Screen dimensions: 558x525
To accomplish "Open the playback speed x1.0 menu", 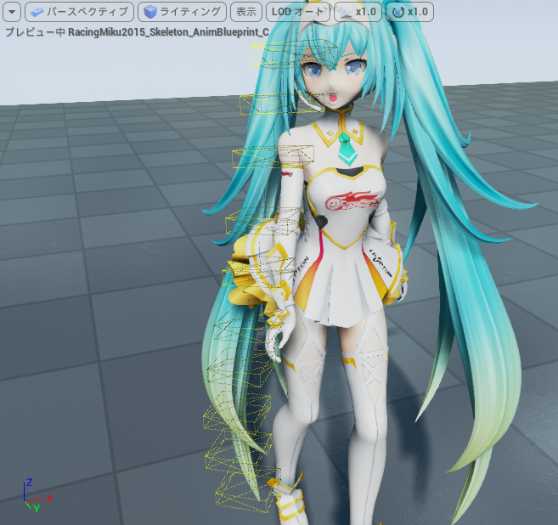I will coord(358,12).
